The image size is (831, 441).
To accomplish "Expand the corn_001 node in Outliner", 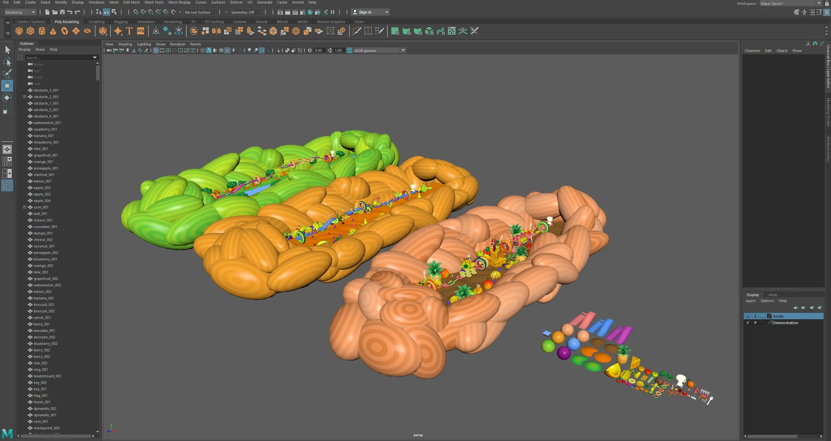I will click(24, 207).
